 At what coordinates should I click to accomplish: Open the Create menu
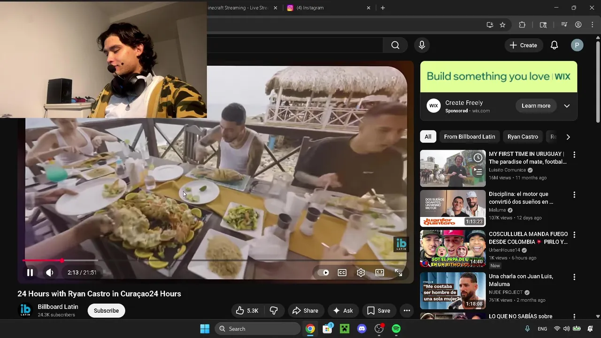pos(524,45)
